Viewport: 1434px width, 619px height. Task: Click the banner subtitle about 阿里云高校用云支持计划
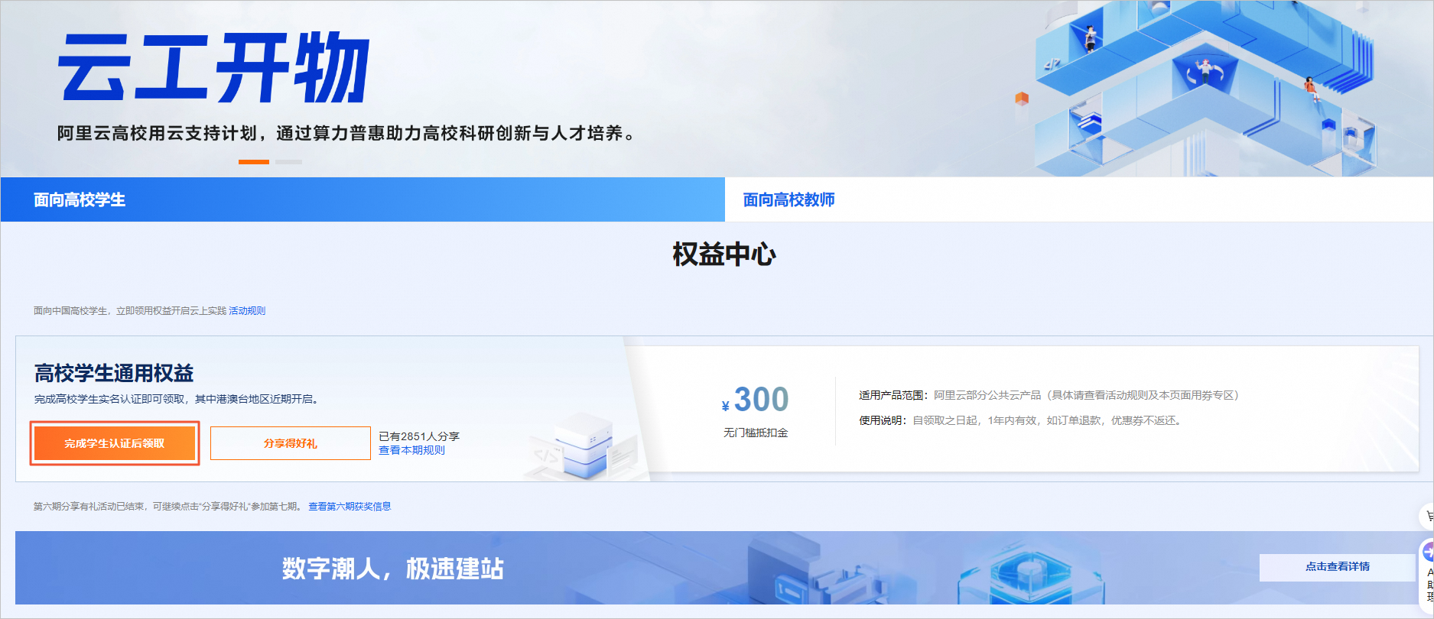347,134
